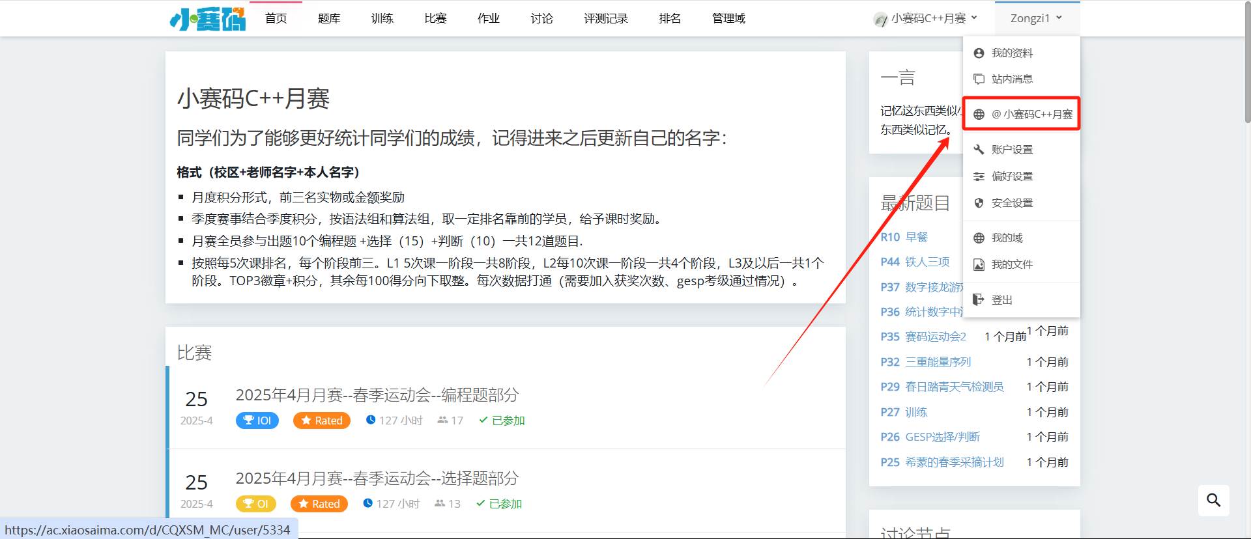This screenshot has height=539, width=1251.
Task: Click Rated star badge of 编程题部分 contest
Action: [x=322, y=421]
